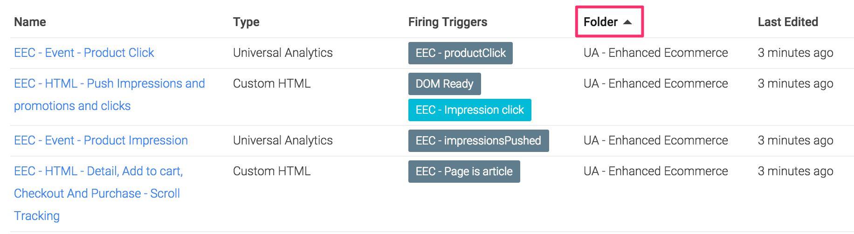Viewport: 854px width, 234px height.
Task: Sort tags by Name column
Action: point(30,22)
